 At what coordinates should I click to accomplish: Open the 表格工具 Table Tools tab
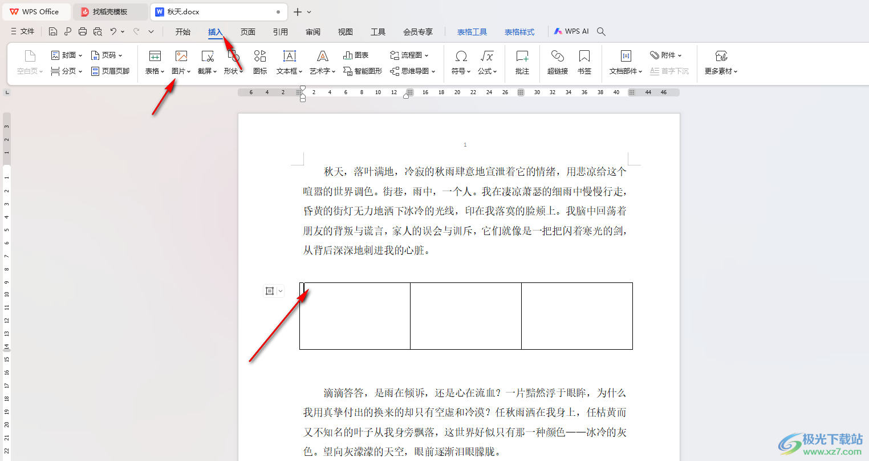[472, 32]
